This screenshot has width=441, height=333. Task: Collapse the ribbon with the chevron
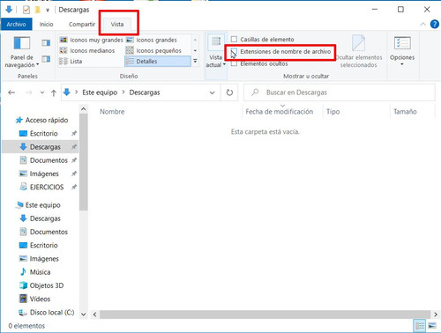tap(422, 24)
